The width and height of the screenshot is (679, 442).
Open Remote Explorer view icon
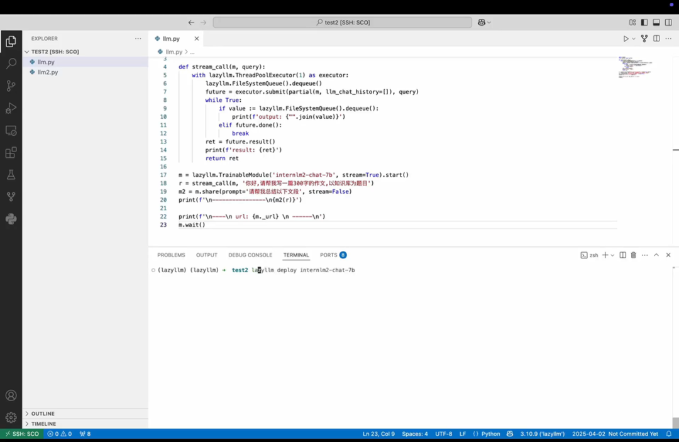(11, 130)
